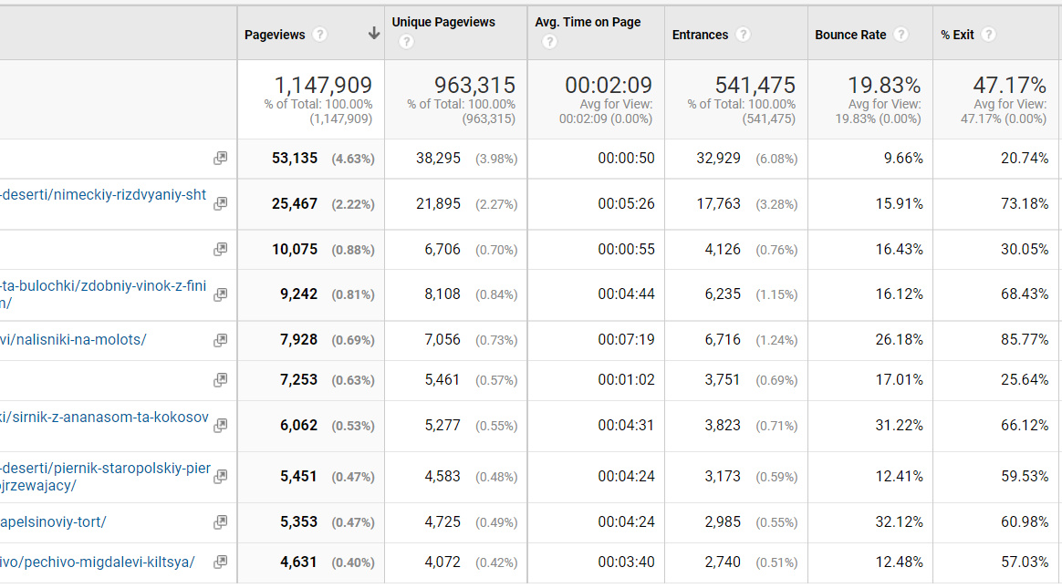Click the zdobniy-vinok-z-fini page link
Image resolution: width=1062 pixels, height=588 pixels.
point(103,286)
